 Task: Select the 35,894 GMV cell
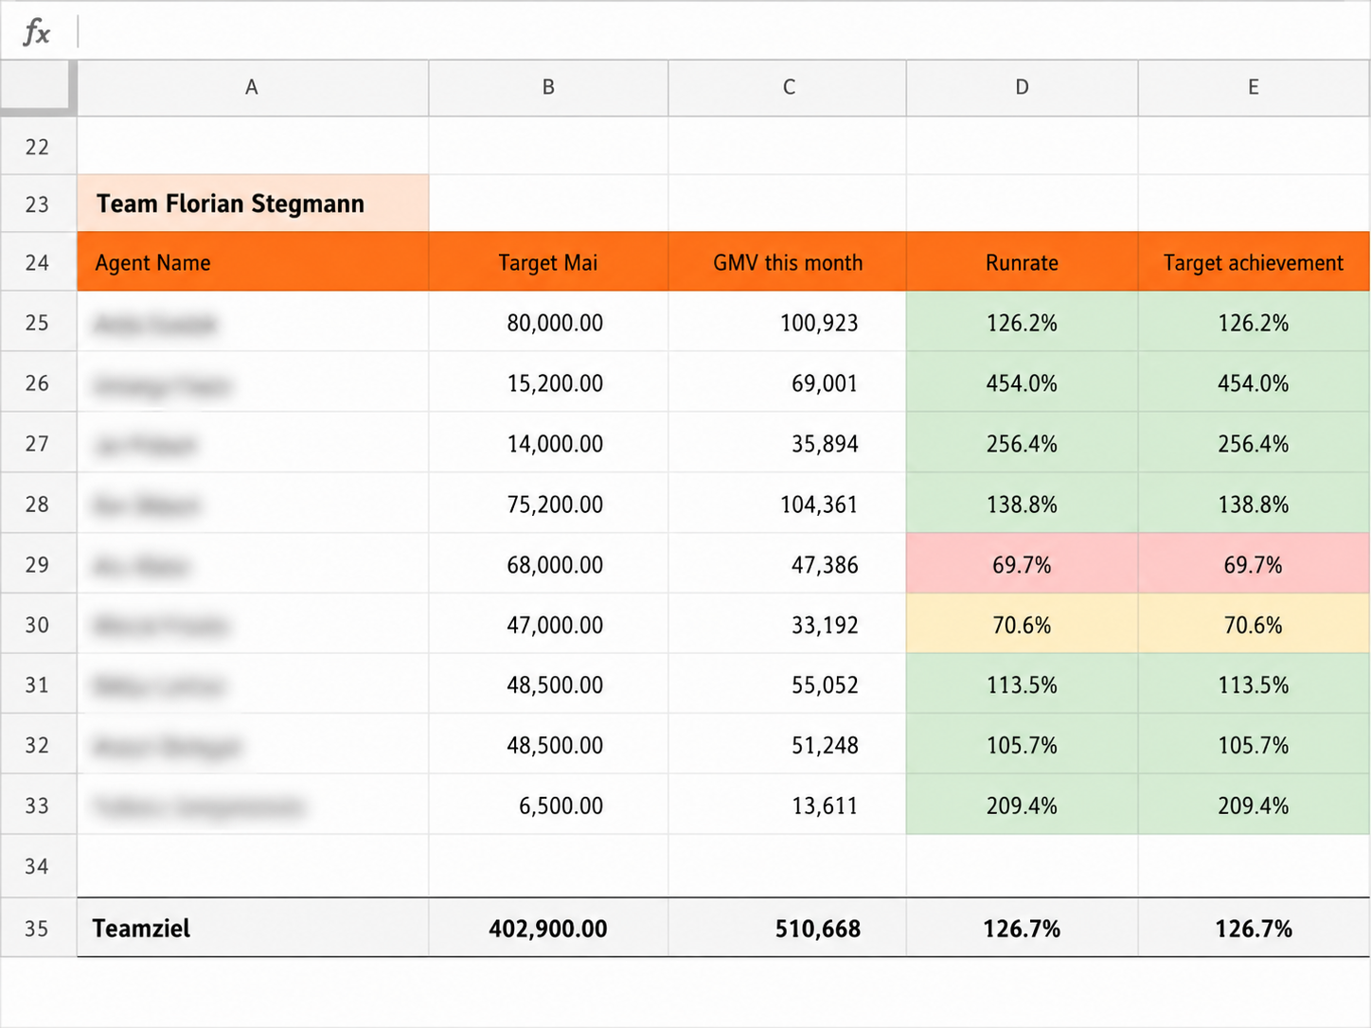click(787, 443)
